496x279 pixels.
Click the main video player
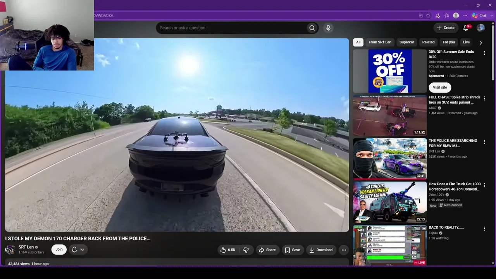[177, 135]
